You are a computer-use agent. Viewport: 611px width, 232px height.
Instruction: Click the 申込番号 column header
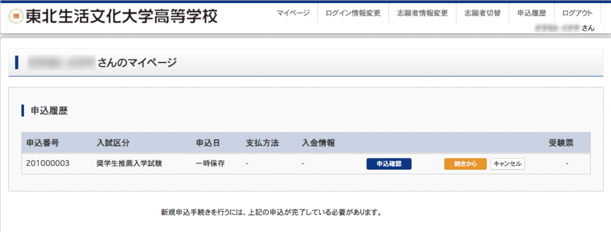(x=42, y=143)
